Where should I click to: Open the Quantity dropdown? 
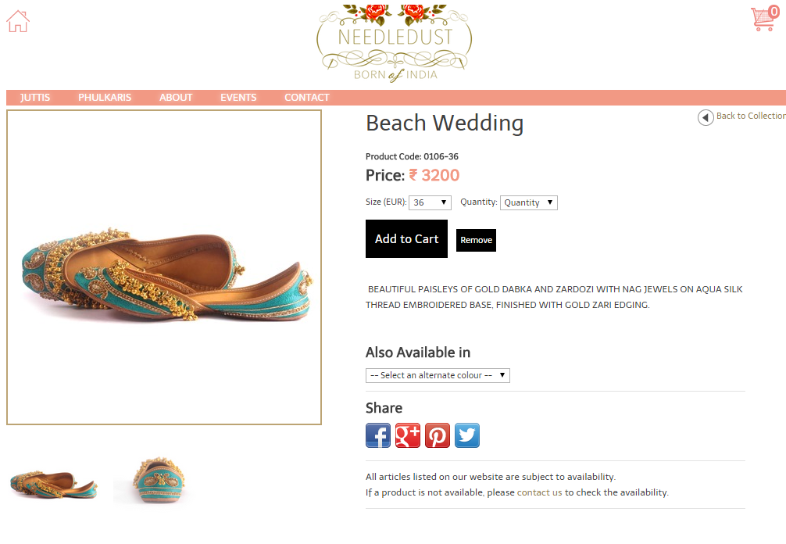click(528, 202)
